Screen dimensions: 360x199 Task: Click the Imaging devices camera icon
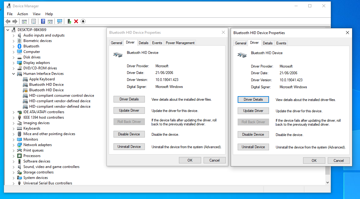pyautogui.click(x=19, y=123)
